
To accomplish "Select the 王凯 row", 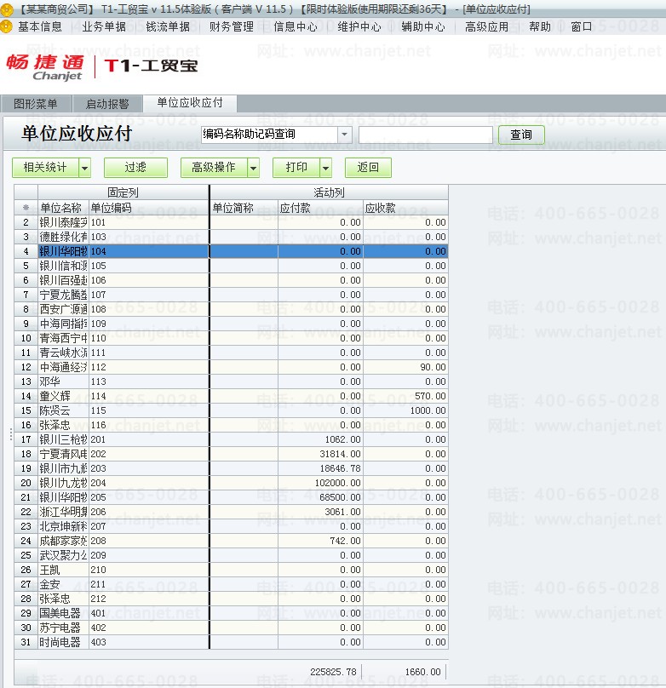I will pyautogui.click(x=231, y=570).
